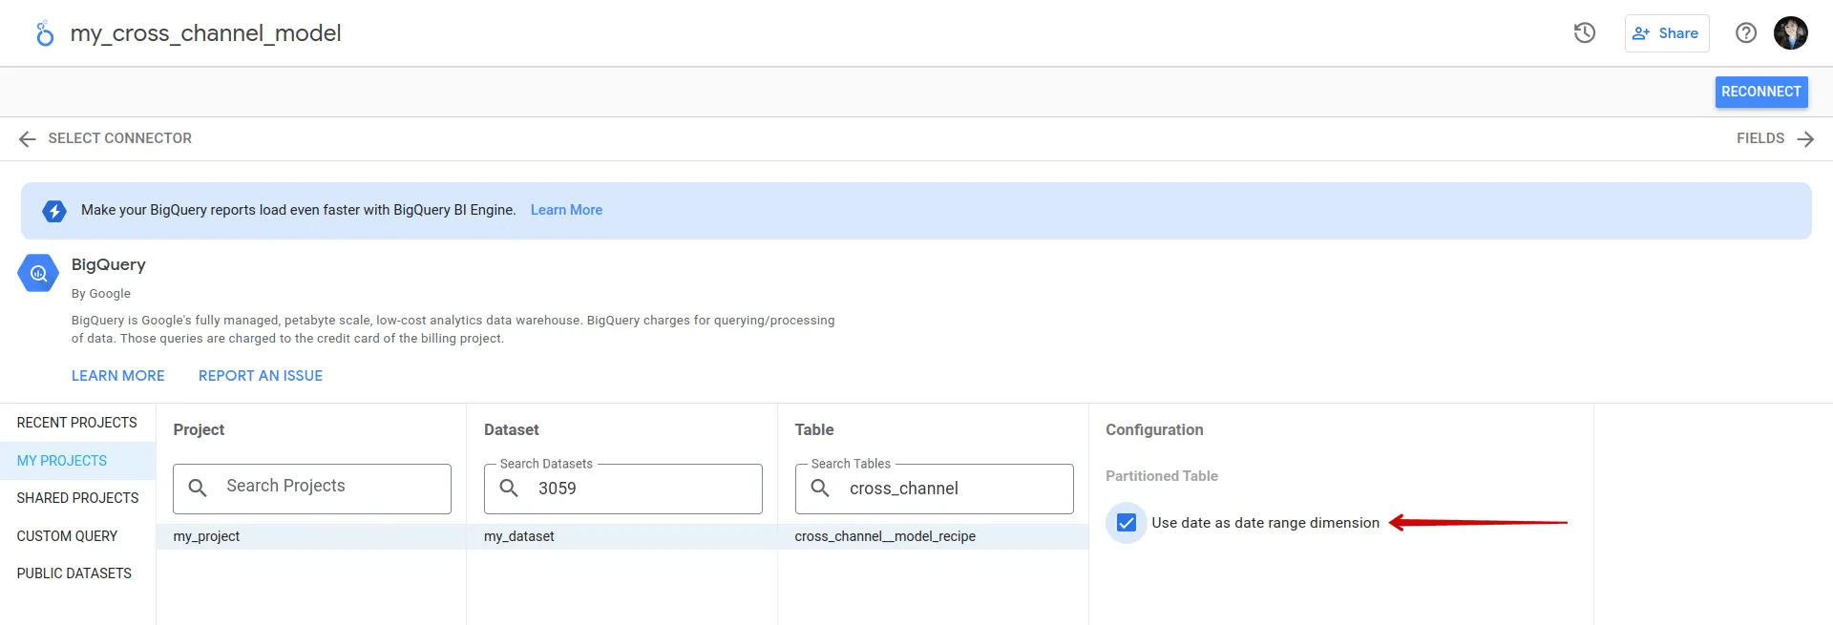Image resolution: width=1833 pixels, height=625 pixels.
Task: Focus the Search Projects field
Action: [312, 489]
